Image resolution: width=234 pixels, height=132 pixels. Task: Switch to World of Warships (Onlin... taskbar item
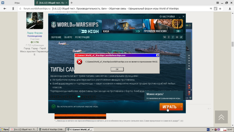pos(52,129)
